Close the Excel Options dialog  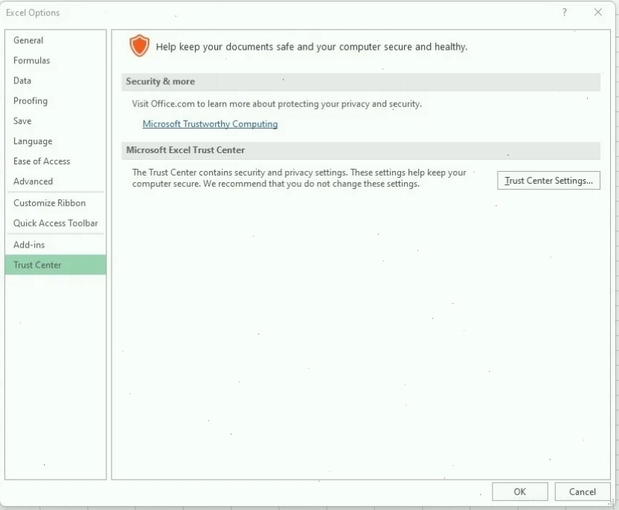pyautogui.click(x=598, y=12)
